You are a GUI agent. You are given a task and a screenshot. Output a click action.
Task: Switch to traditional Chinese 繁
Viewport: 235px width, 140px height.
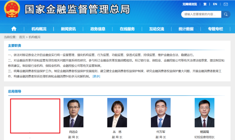205,4
